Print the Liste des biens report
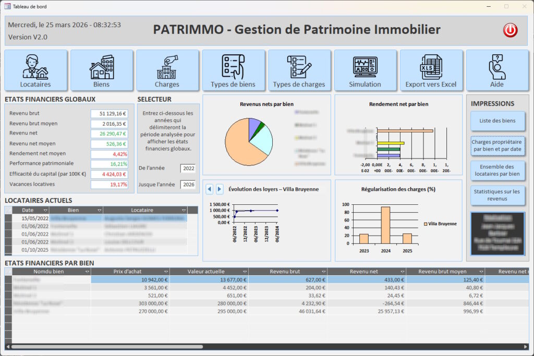This screenshot has width=534, height=356. pos(497,121)
